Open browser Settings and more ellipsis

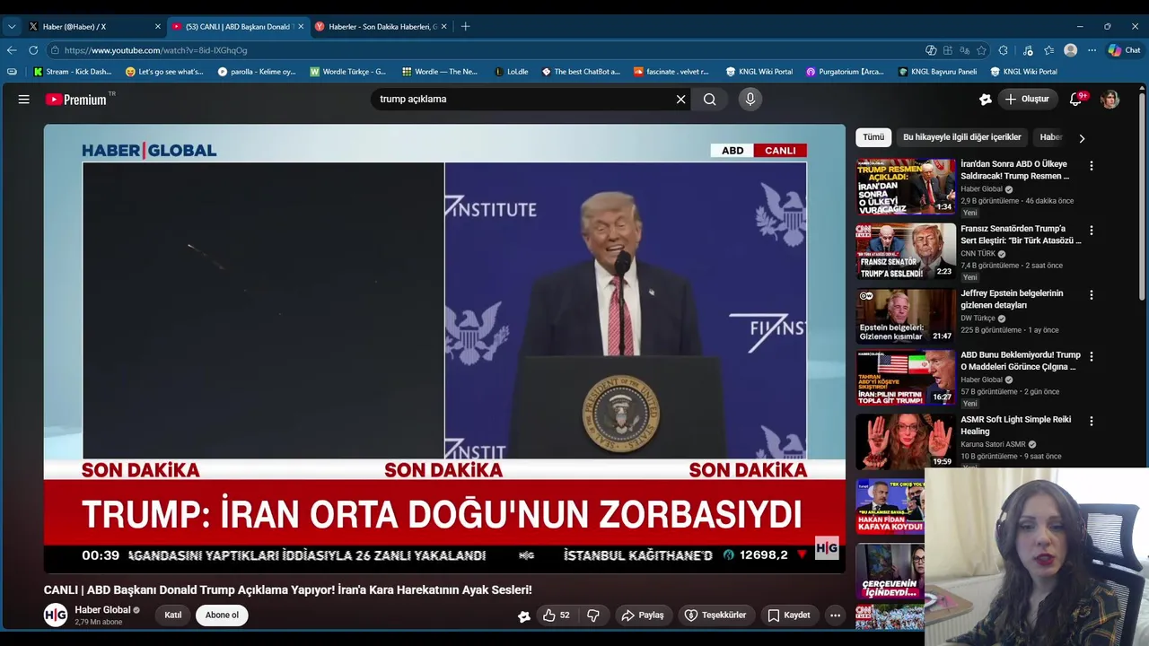pyautogui.click(x=1092, y=50)
